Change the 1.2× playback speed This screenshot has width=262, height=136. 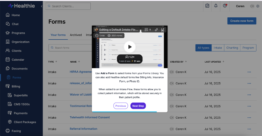pos(130,57)
